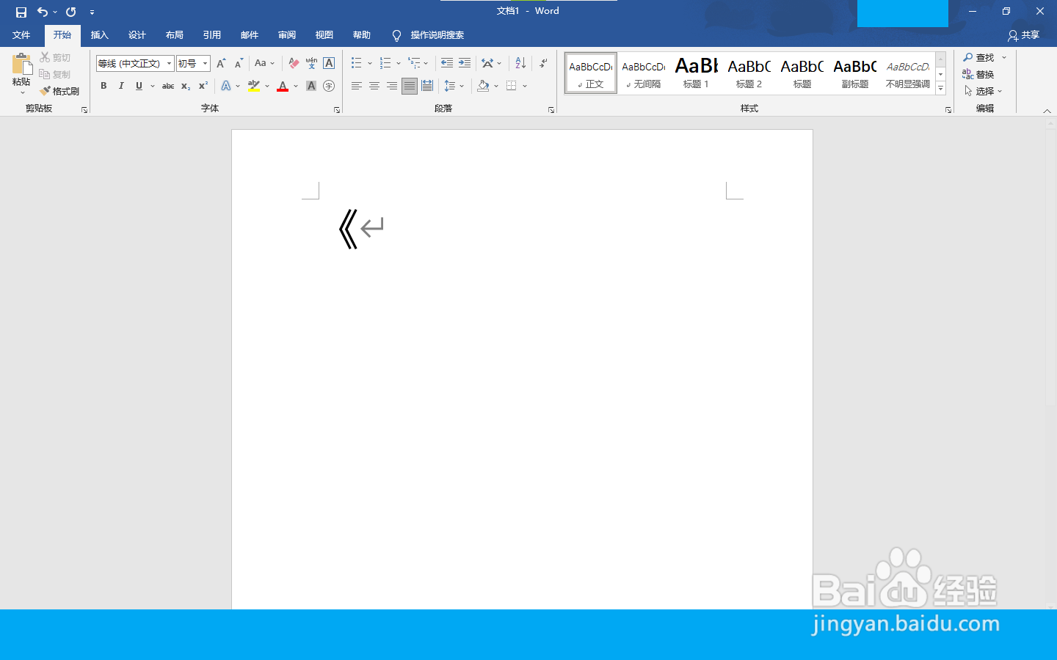The image size is (1057, 660).
Task: Expand the numbering list dropdown arrow
Action: tap(399, 63)
